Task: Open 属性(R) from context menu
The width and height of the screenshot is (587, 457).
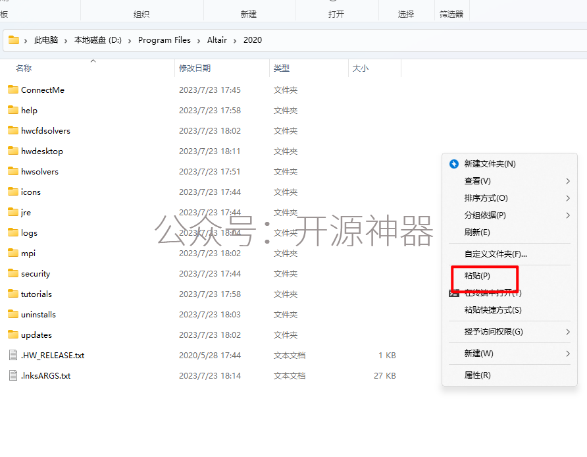Action: (x=477, y=375)
